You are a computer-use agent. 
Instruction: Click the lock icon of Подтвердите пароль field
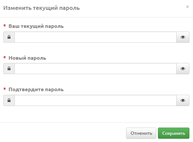[9, 100]
